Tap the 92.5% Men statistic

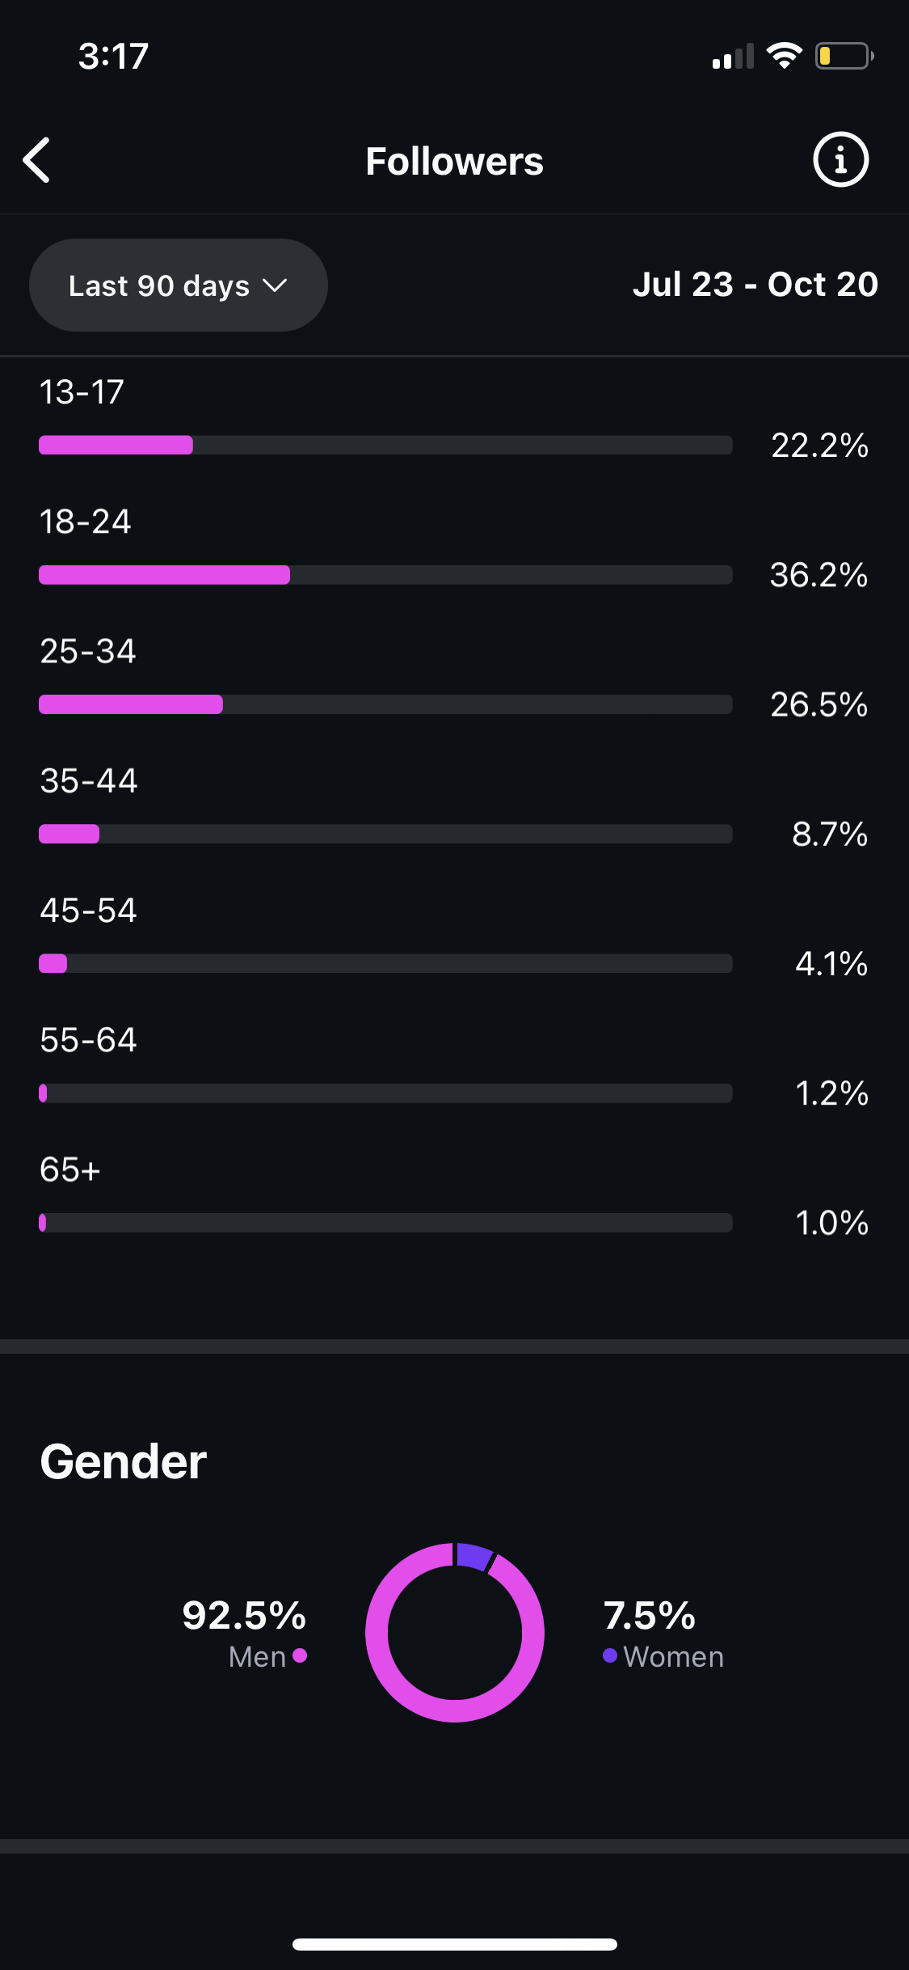[x=244, y=1616]
